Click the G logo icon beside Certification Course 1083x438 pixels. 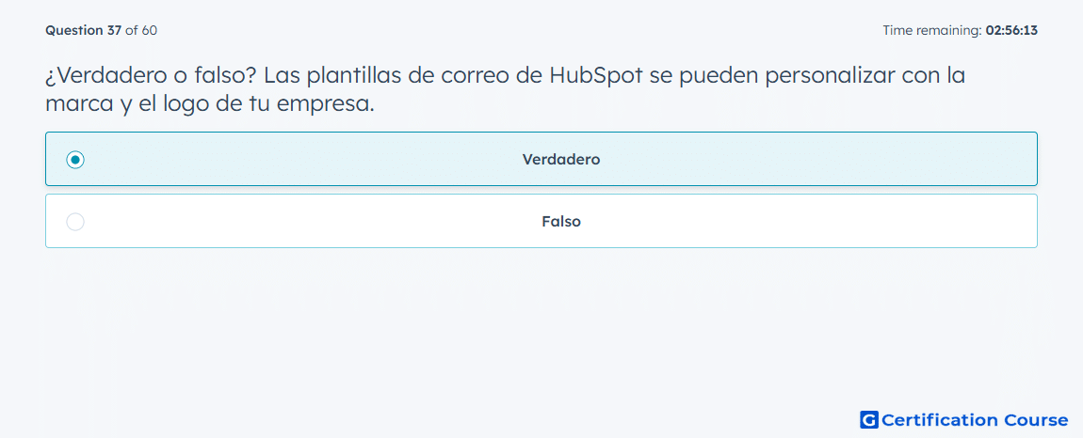[869, 419]
